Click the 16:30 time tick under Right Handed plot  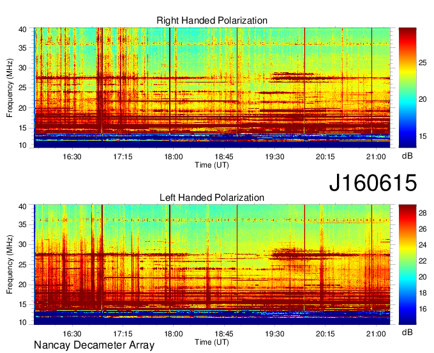(x=72, y=157)
